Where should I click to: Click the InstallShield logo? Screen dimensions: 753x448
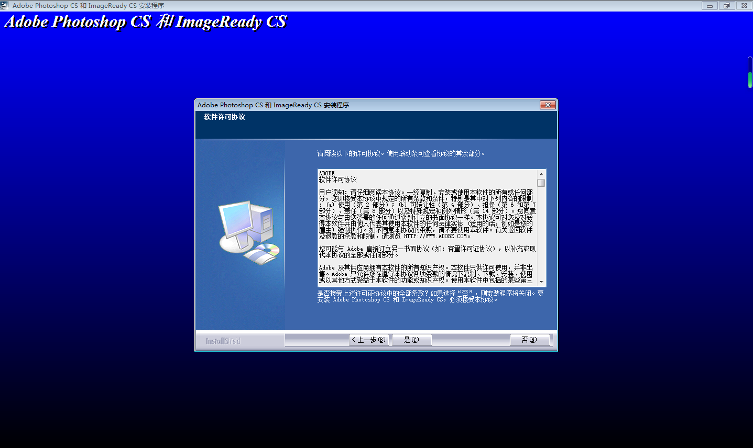point(223,341)
